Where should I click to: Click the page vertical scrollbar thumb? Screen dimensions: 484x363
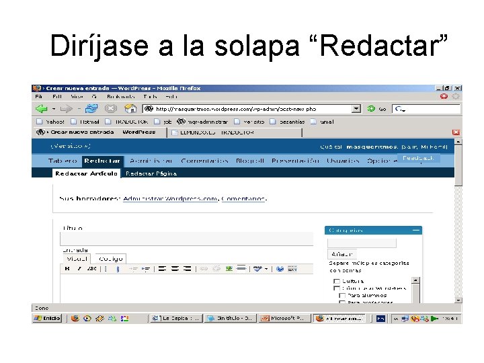pos(458,165)
